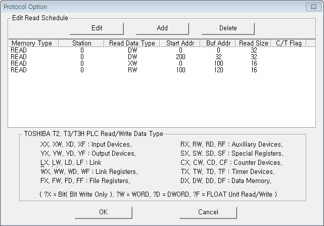This screenshot has width=324, height=226.
Task: Cancel the Protocol Option dialog
Action: coord(208,212)
